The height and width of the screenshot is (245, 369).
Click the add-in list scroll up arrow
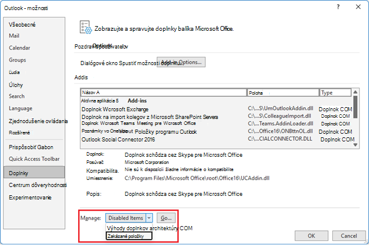pyautogui.click(x=355, y=92)
